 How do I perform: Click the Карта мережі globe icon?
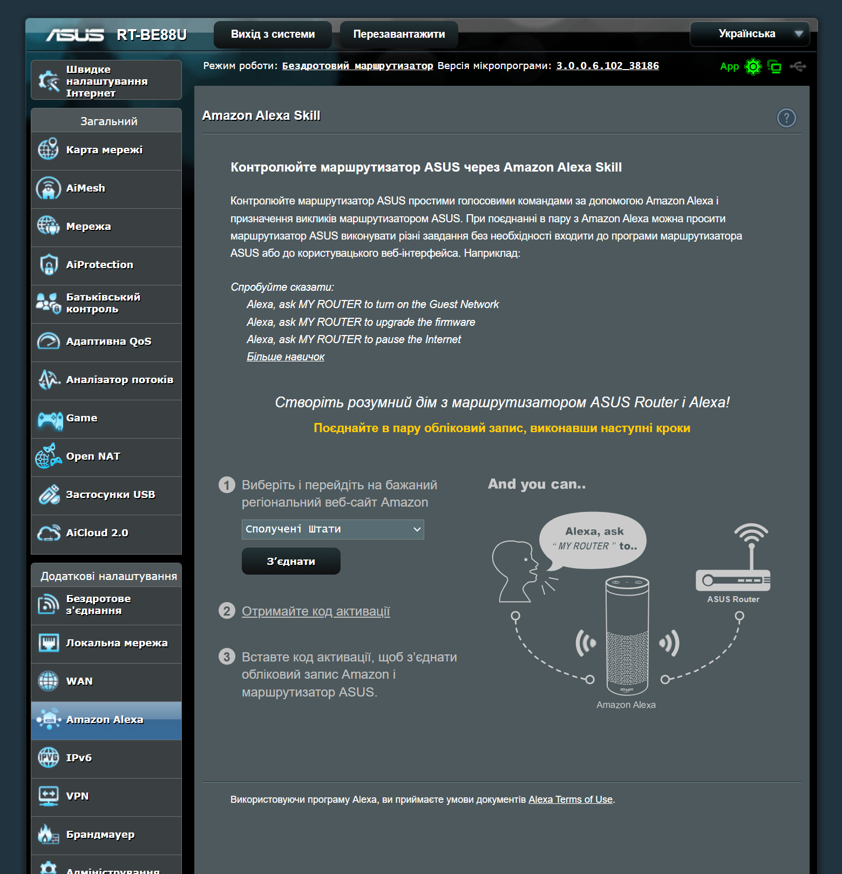(x=48, y=149)
